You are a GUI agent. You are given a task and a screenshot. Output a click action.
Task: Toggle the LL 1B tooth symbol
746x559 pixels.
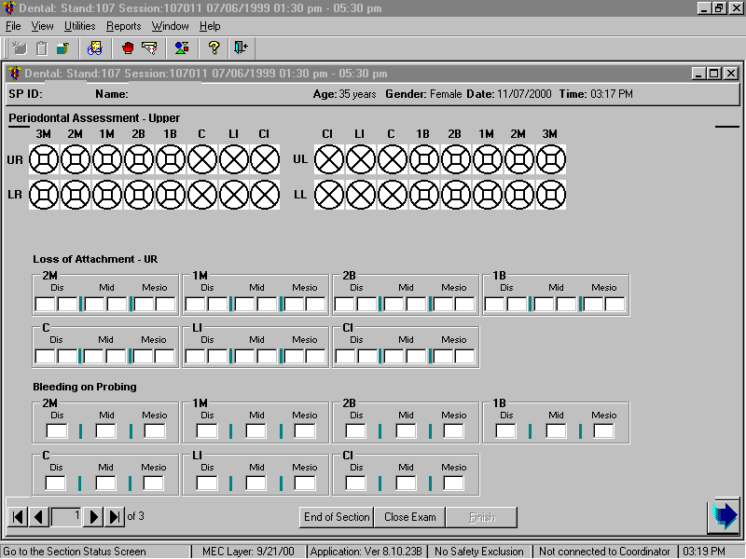click(423, 195)
